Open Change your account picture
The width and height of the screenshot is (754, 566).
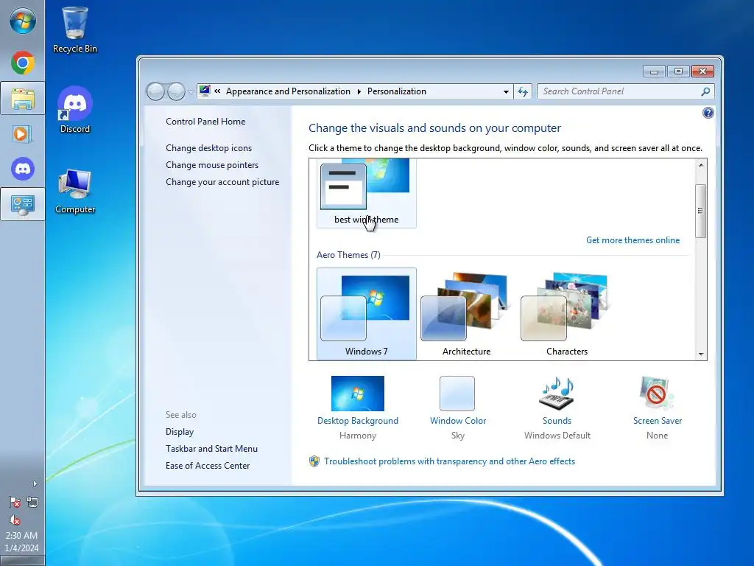click(222, 182)
